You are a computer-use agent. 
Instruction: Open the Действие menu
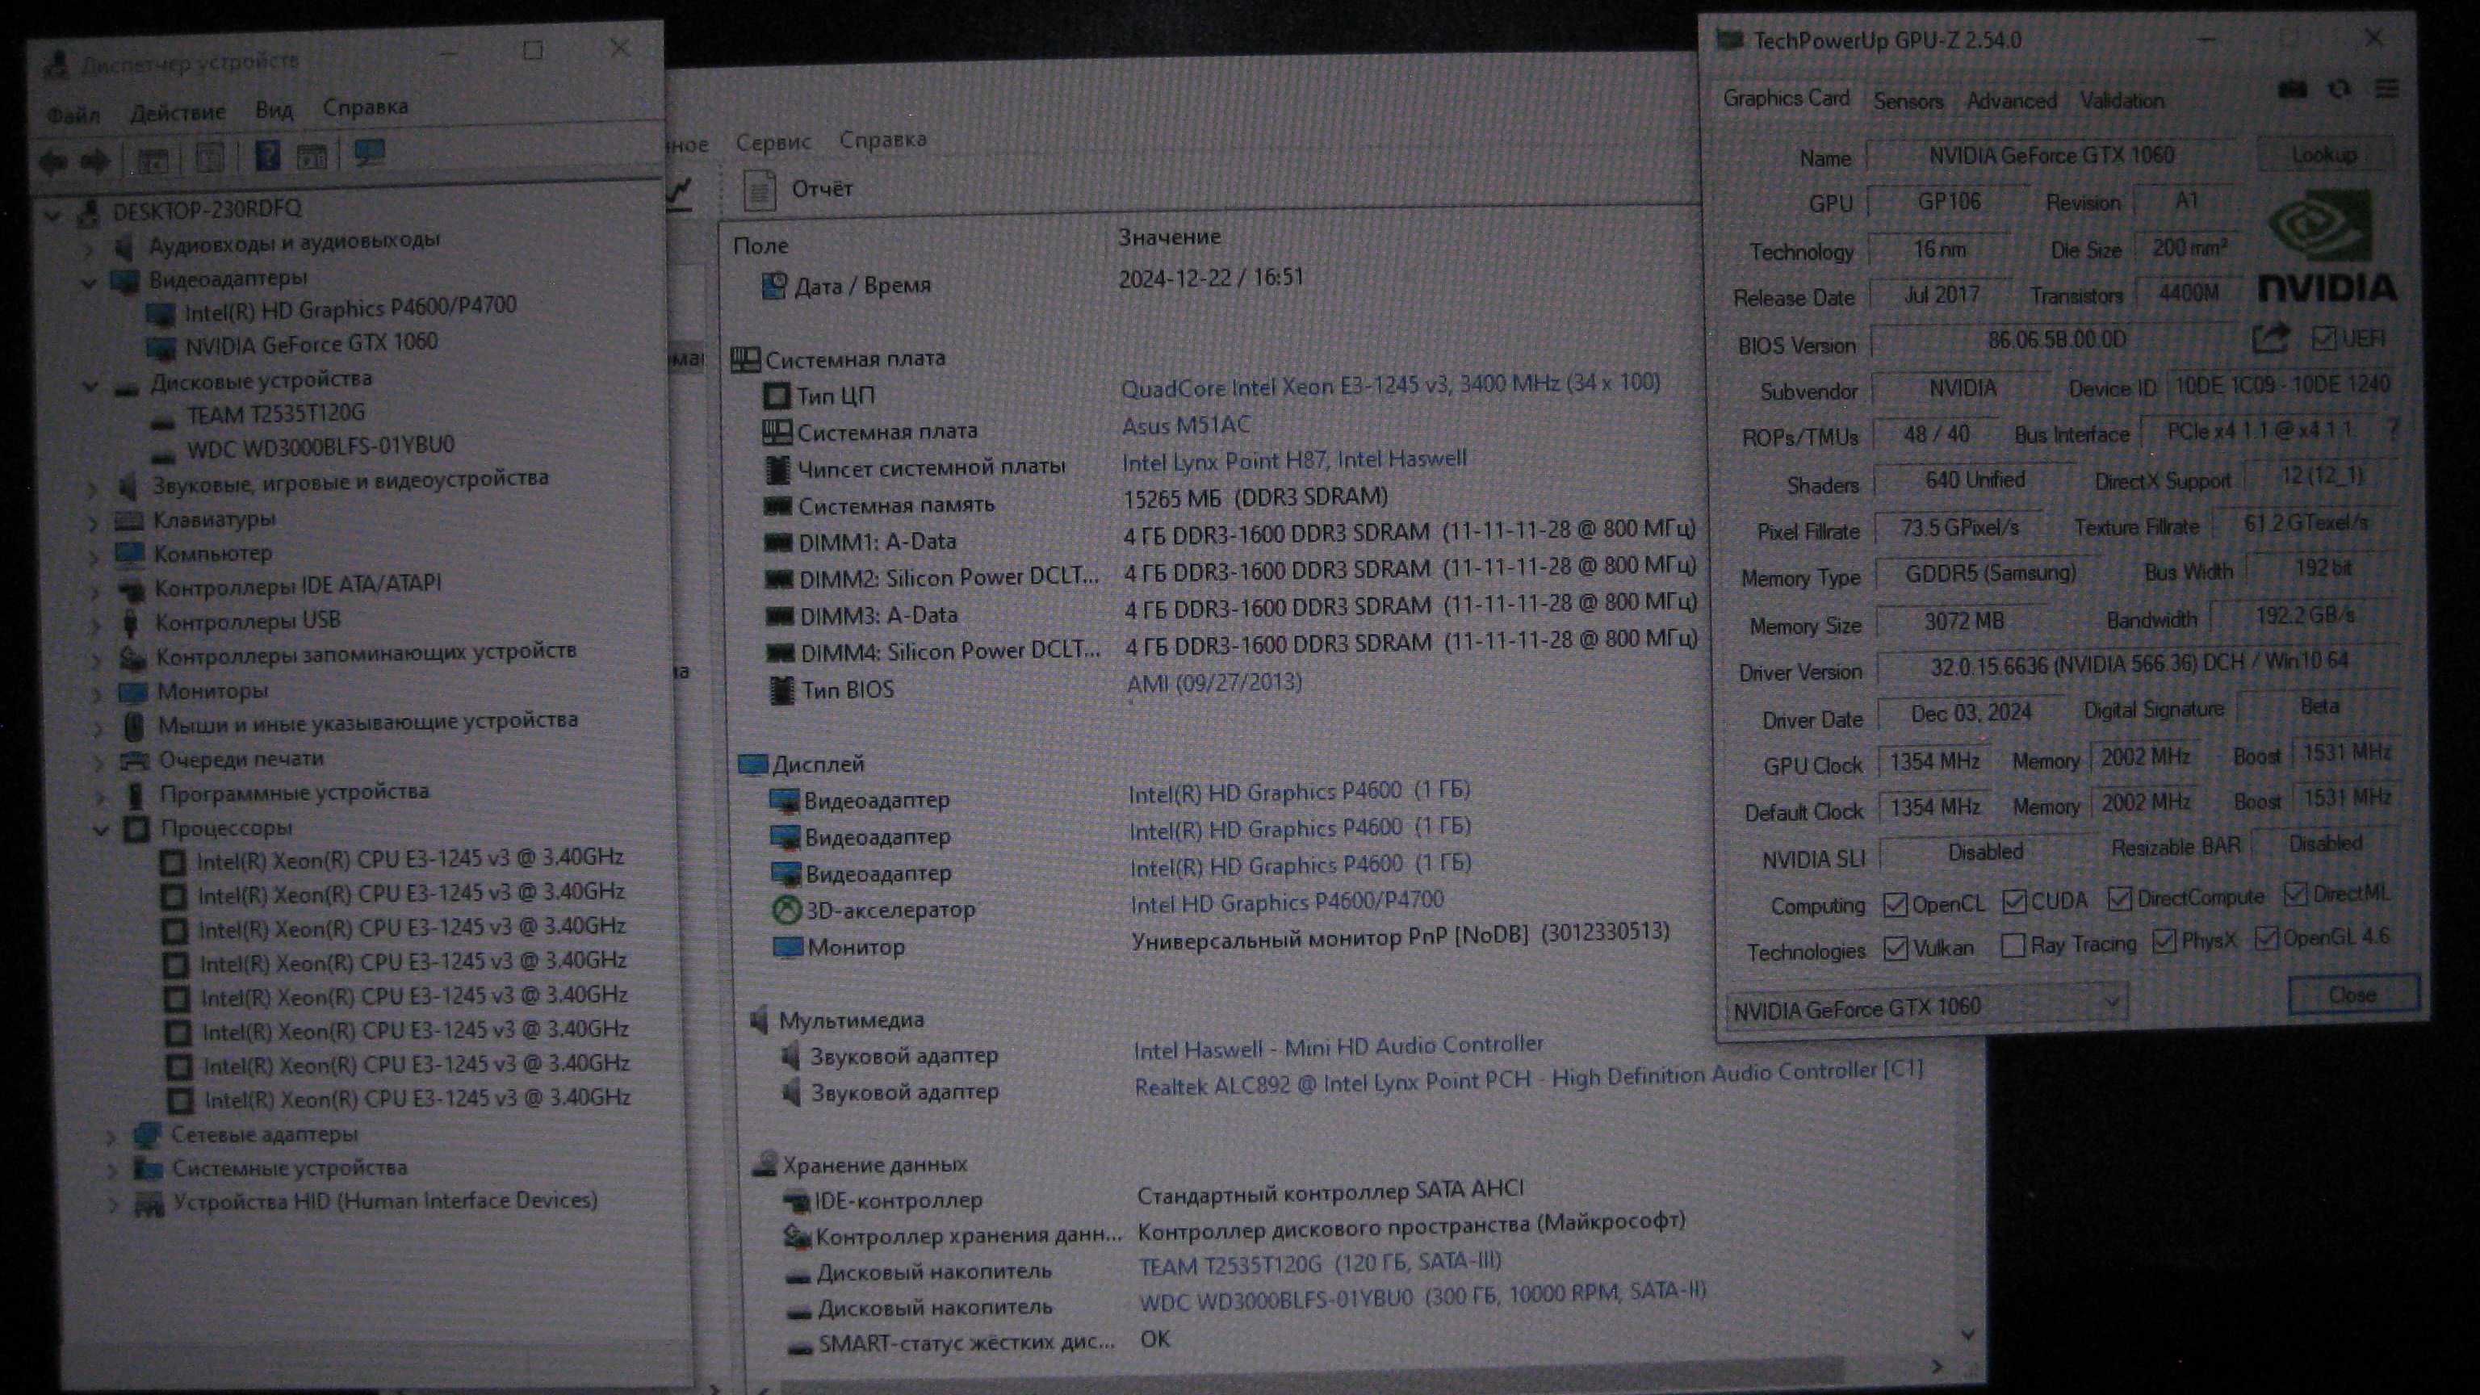pyautogui.click(x=177, y=111)
